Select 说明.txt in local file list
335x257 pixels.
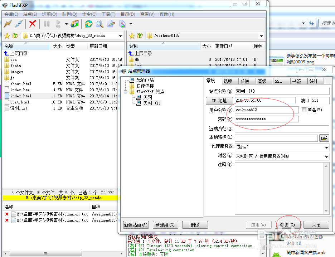click(19, 108)
